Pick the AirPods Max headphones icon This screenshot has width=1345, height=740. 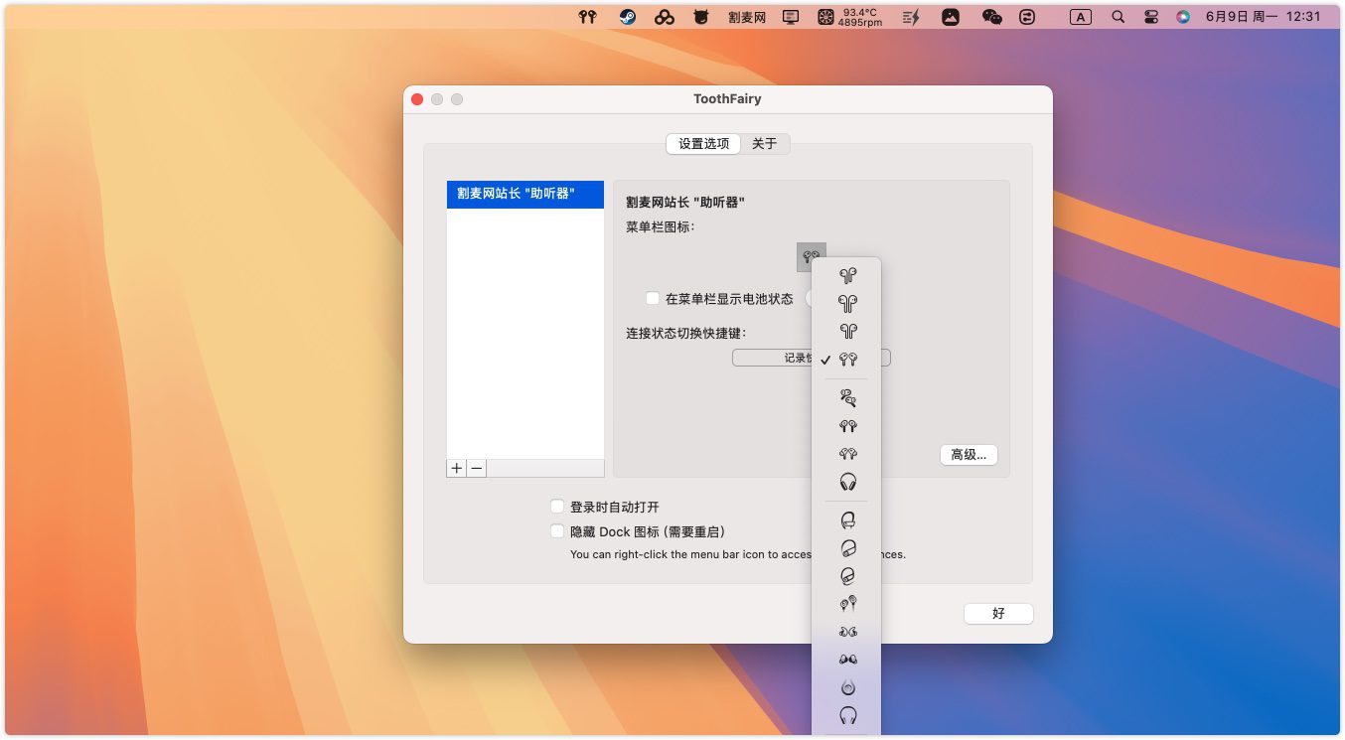(x=847, y=482)
